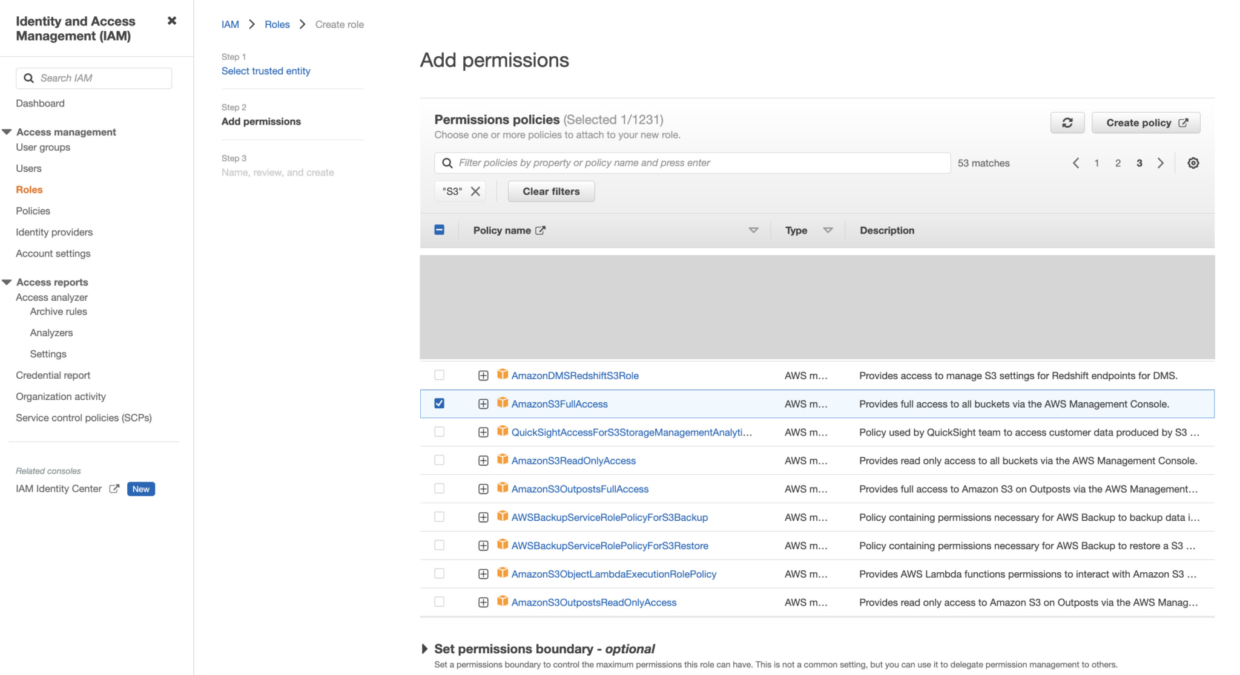Collapse the Access management sidebar section
Image resolution: width=1240 pixels, height=675 pixels.
7,132
